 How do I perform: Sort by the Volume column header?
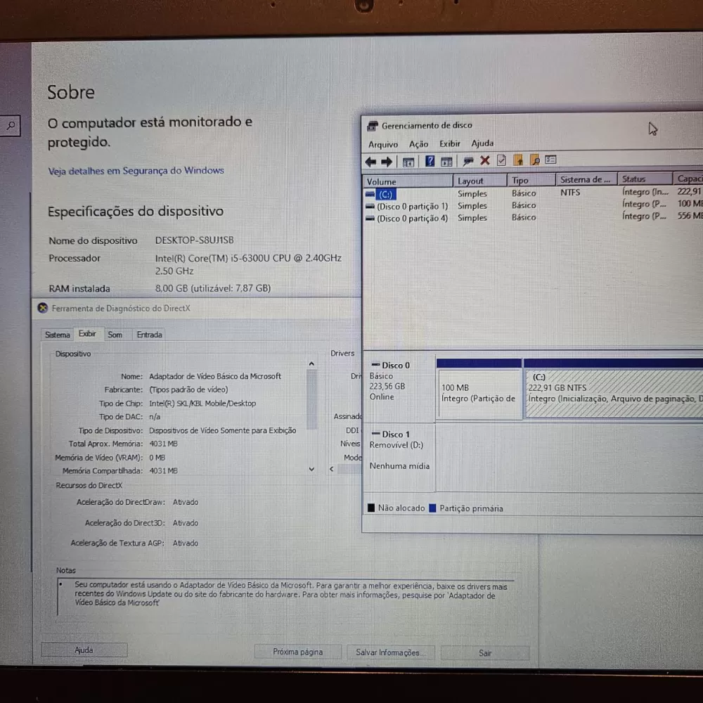click(408, 181)
